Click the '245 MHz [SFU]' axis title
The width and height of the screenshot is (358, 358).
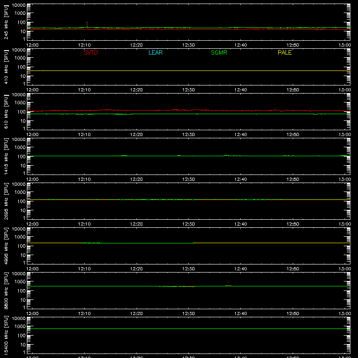tap(6, 22)
